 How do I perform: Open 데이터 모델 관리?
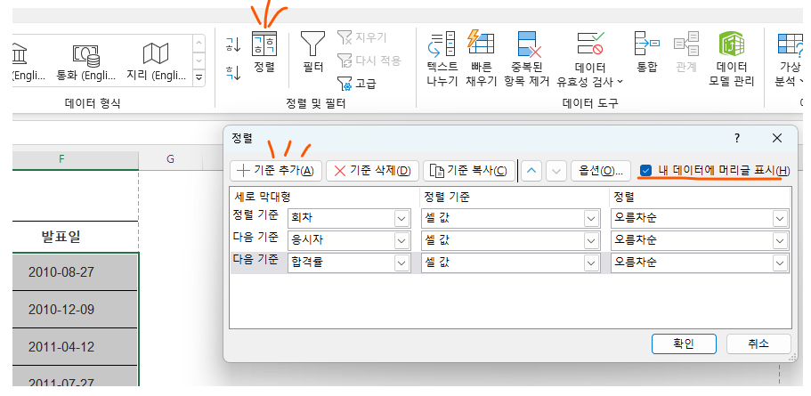pos(732,59)
